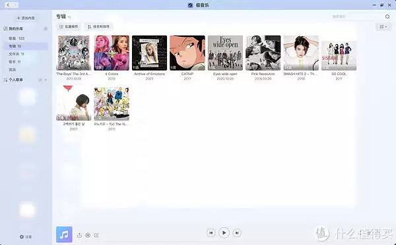Click the search magnifier icon
396x245 pixels.
(x=387, y=16)
